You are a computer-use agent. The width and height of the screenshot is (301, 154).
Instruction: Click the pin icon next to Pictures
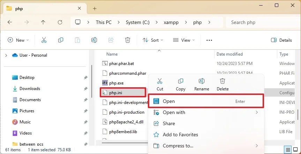point(85,111)
